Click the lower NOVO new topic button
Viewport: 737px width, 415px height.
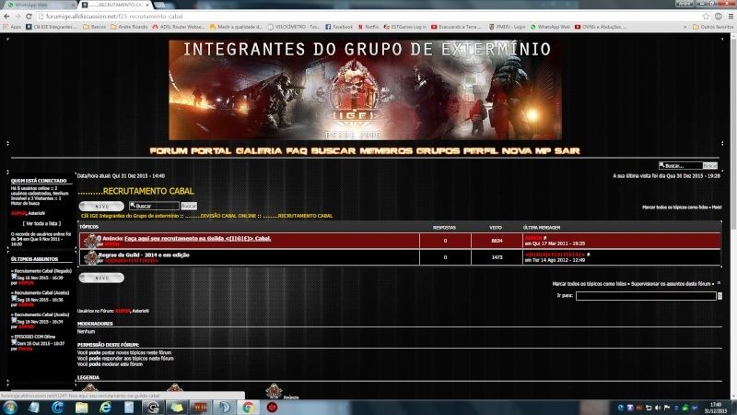[x=101, y=278]
